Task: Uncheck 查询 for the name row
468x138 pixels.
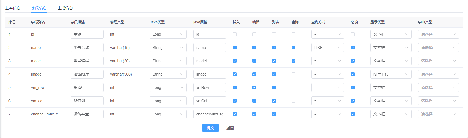Action: point(294,48)
